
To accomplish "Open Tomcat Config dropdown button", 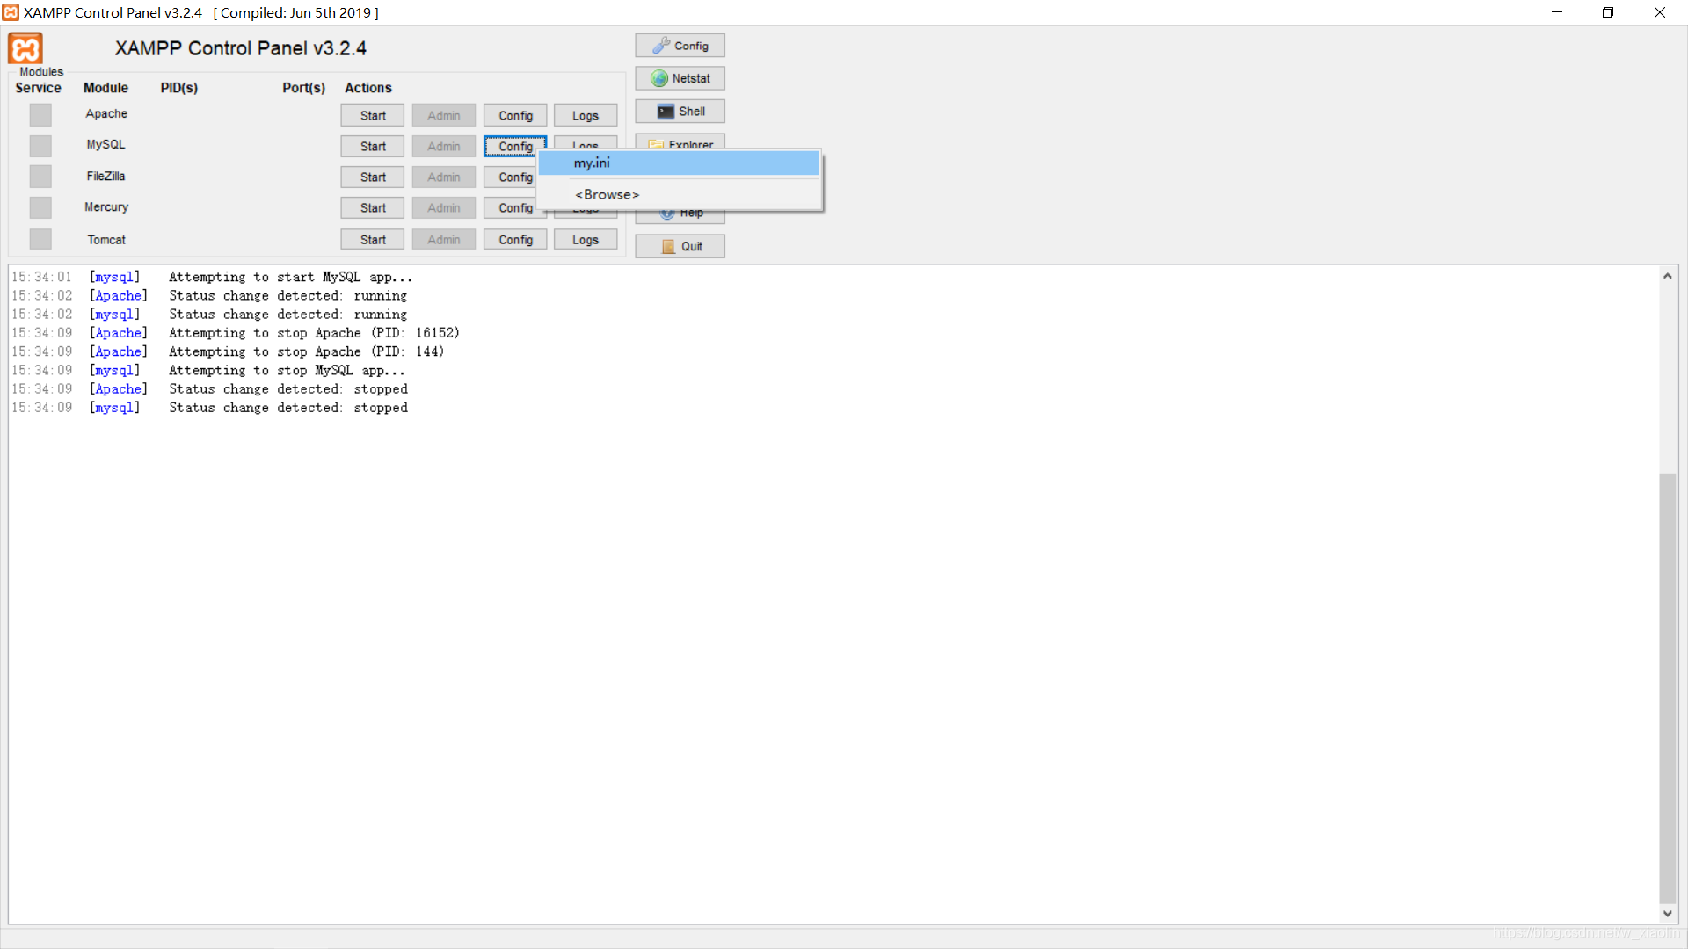I will click(515, 239).
